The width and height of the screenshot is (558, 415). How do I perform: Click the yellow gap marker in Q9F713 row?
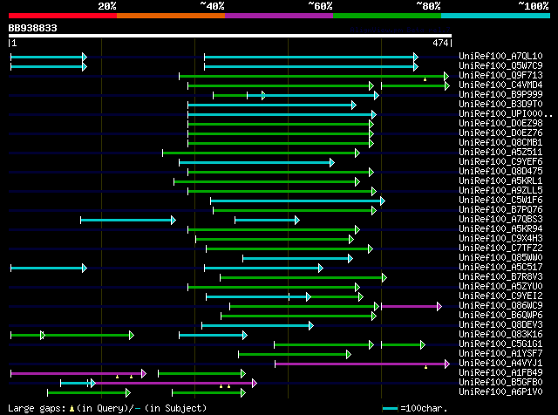click(425, 79)
